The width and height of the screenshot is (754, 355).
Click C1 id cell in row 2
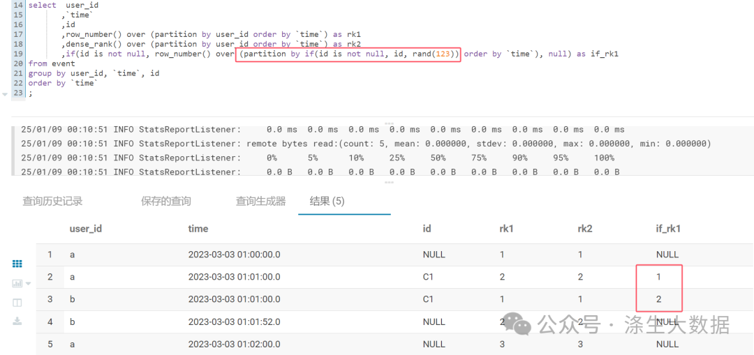pos(428,277)
